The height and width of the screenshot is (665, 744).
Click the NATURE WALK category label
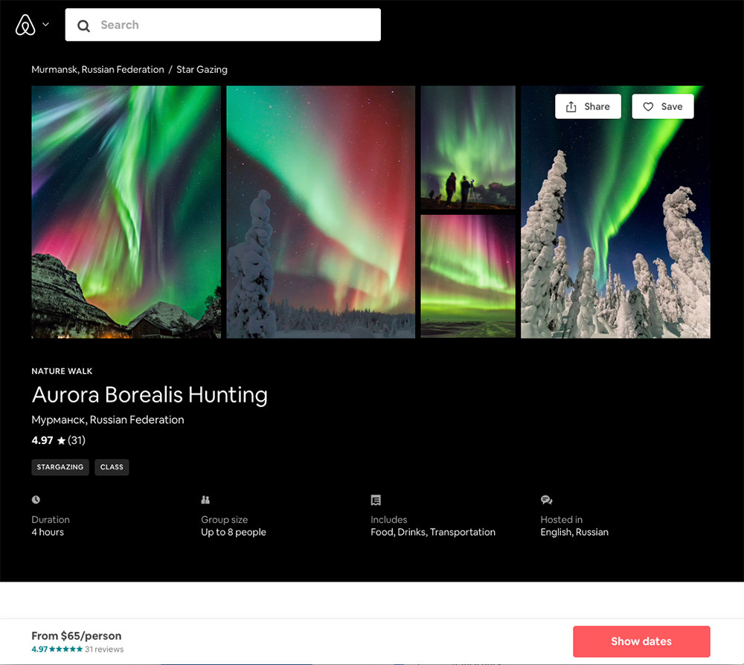coord(62,371)
